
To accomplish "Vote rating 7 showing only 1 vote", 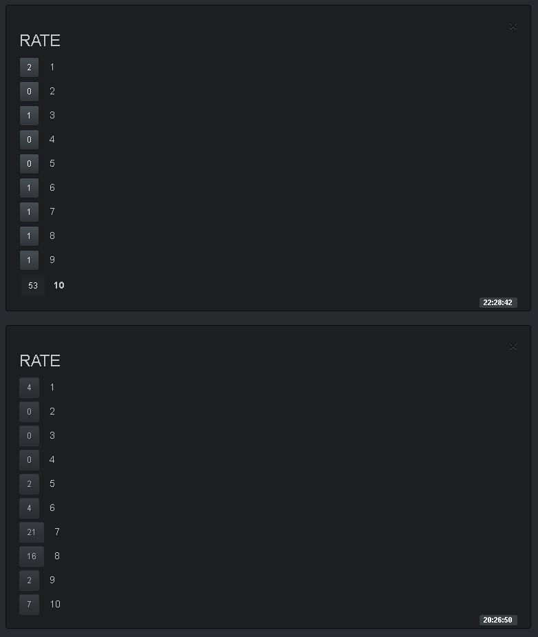I will coord(29,212).
